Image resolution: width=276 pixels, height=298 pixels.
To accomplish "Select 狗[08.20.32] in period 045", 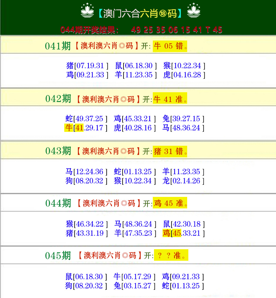I will coord(86,286).
